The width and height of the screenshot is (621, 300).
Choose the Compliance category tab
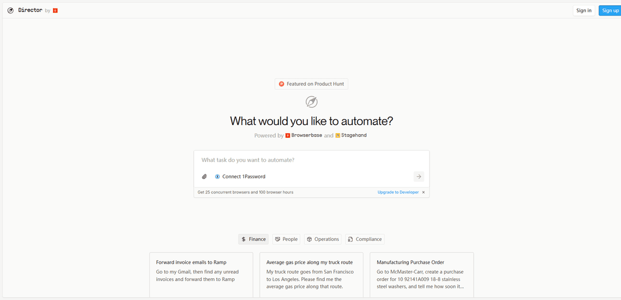(365, 239)
